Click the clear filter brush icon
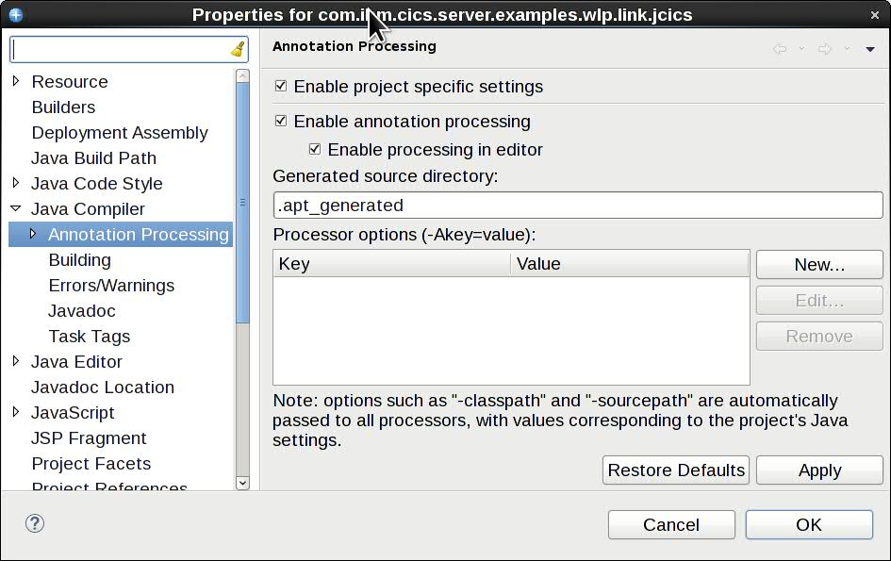 (239, 48)
